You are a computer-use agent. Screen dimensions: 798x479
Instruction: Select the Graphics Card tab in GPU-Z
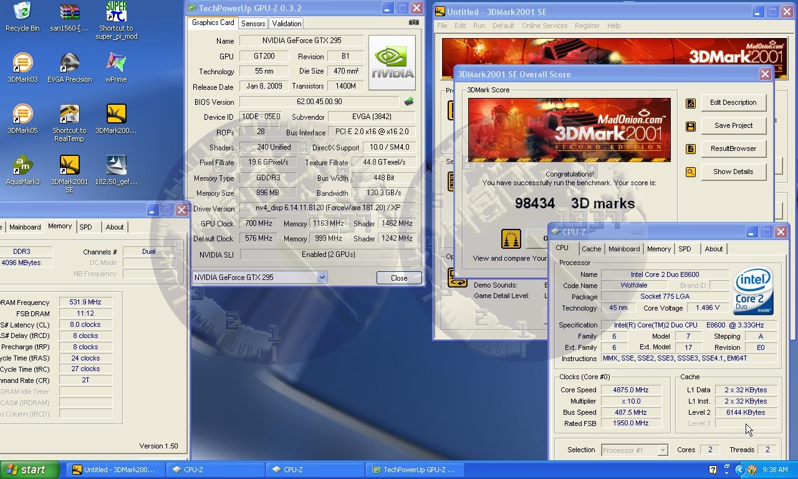click(213, 22)
